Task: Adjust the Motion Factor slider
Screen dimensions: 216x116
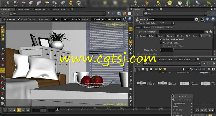Action: (x=193, y=50)
